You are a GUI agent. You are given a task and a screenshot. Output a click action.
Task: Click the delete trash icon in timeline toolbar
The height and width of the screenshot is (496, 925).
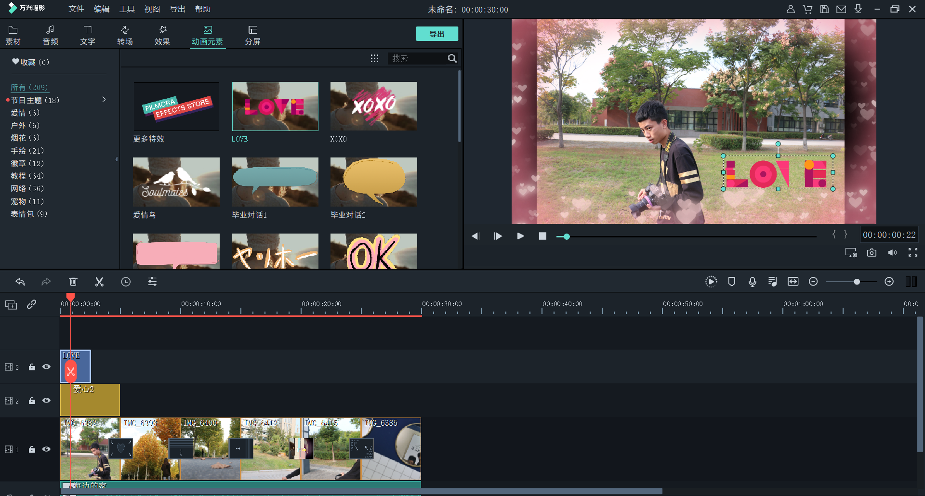coord(73,282)
